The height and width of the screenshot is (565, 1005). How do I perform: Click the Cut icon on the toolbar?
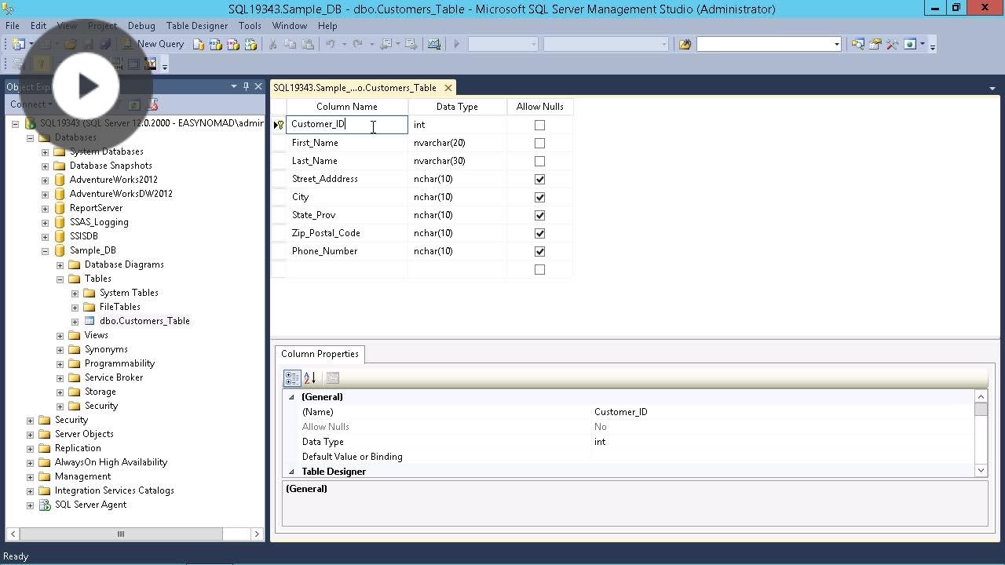pyautogui.click(x=273, y=44)
